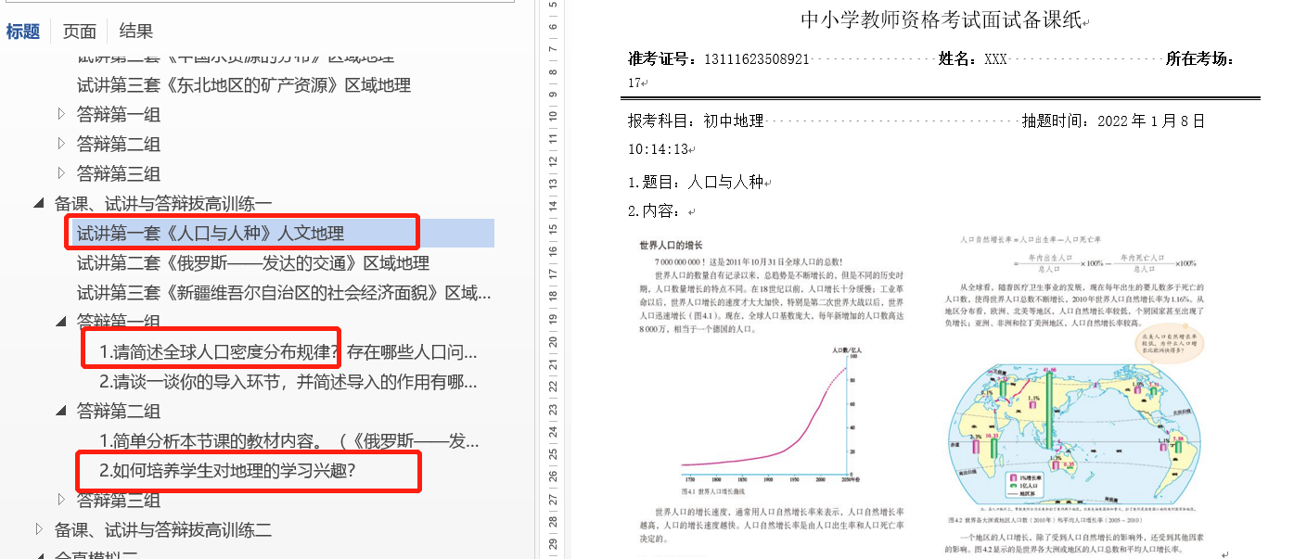Select heading 试讲第一套《人口与人种》人文地理
This screenshot has height=559, width=1294.
pos(210,233)
